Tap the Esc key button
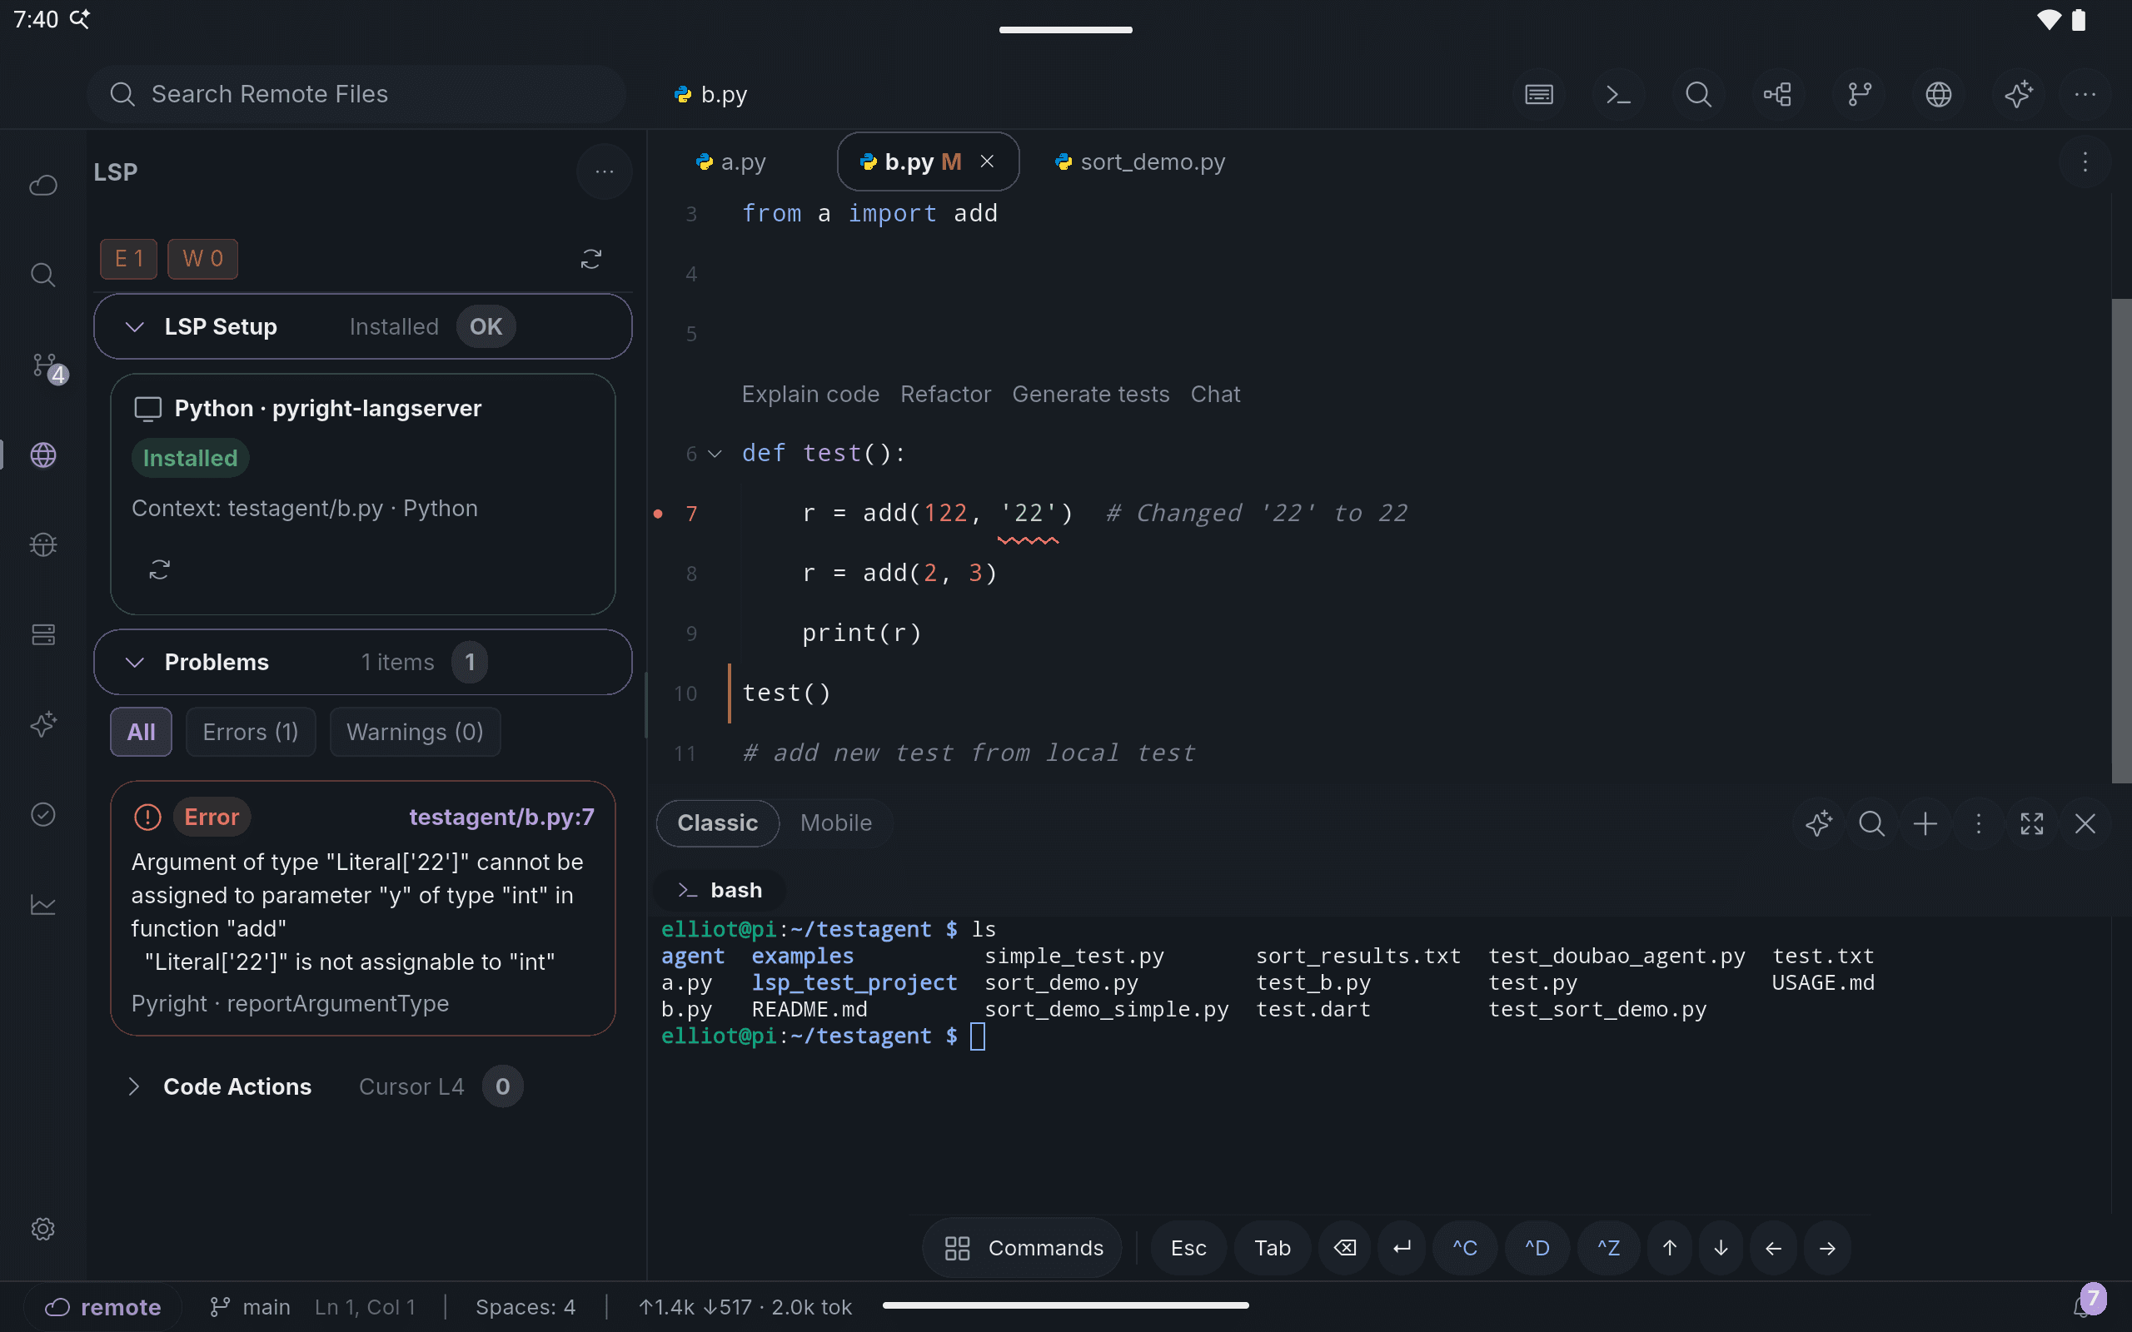 (1188, 1248)
